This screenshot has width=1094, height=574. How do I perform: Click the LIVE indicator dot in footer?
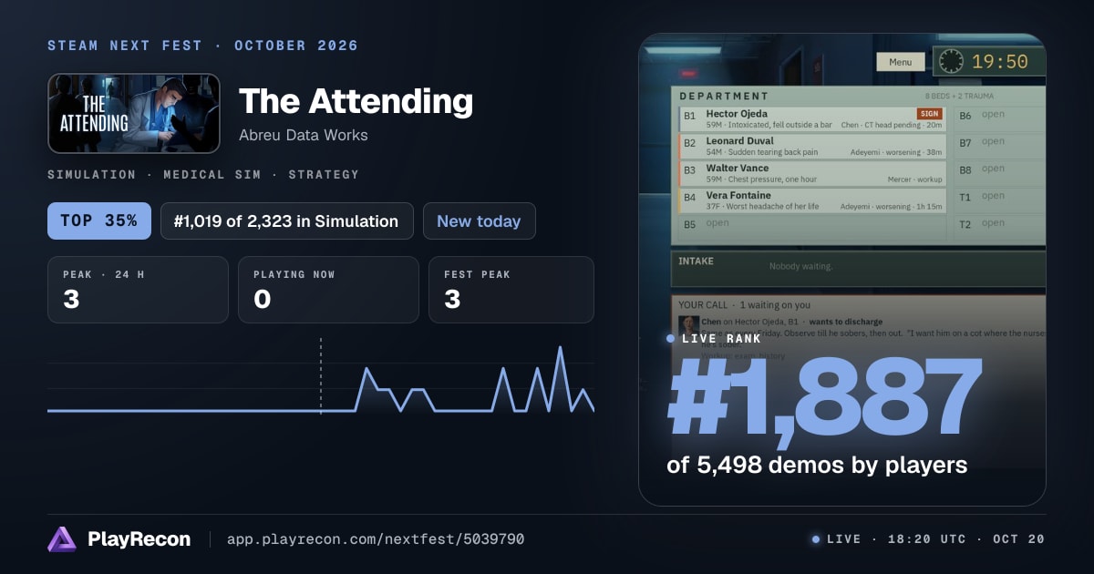click(816, 539)
